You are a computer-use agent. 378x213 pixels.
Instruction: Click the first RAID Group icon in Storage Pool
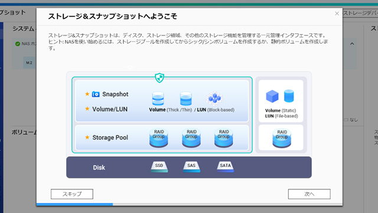(159, 138)
